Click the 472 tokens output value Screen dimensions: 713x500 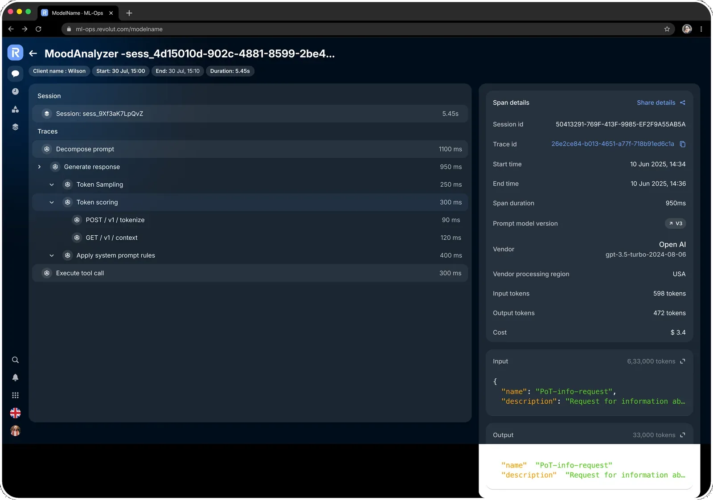(669, 313)
